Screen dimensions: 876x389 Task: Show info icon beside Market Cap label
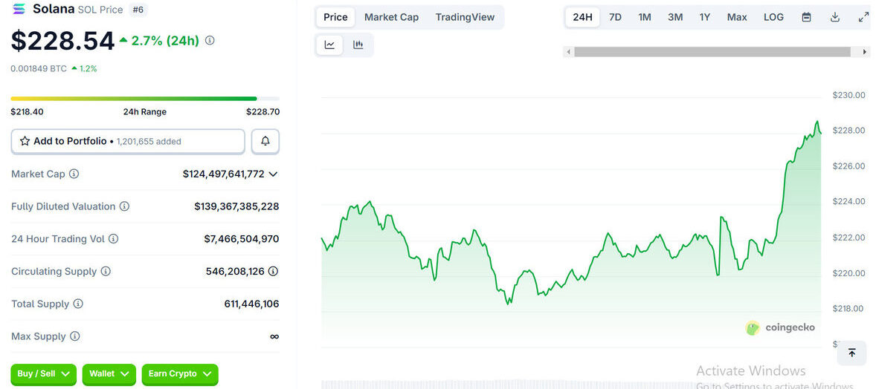[74, 174]
